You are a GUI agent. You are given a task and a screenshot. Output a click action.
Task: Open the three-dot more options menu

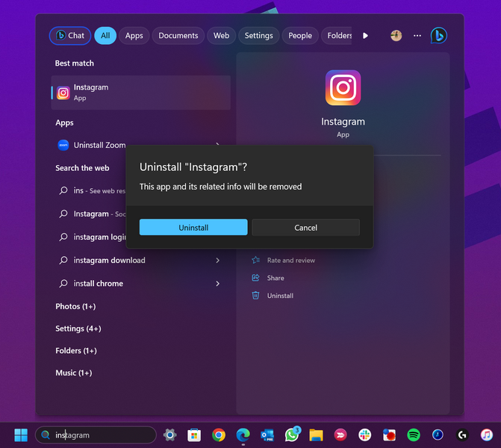tap(417, 35)
